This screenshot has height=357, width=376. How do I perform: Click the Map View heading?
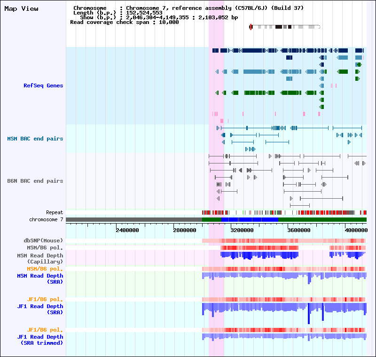[x=21, y=9]
